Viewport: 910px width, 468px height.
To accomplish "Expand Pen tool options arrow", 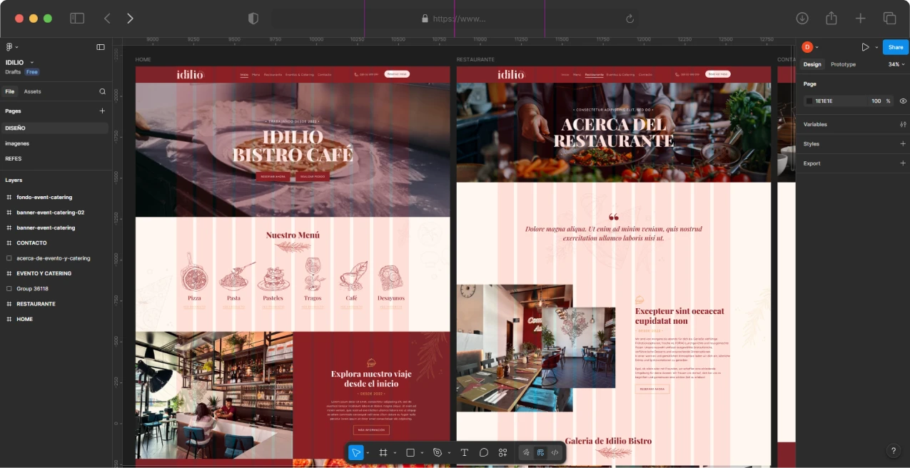I will [449, 452].
